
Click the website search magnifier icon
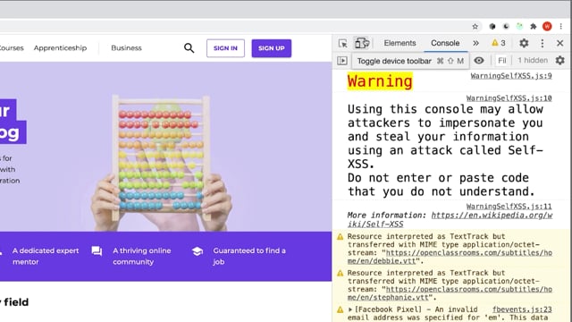189,47
